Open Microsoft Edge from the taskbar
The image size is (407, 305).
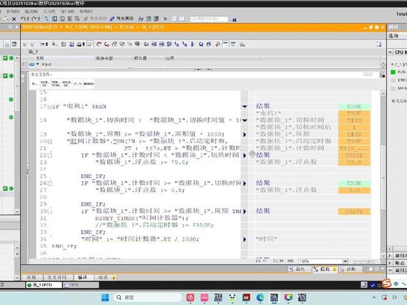(x=260, y=297)
